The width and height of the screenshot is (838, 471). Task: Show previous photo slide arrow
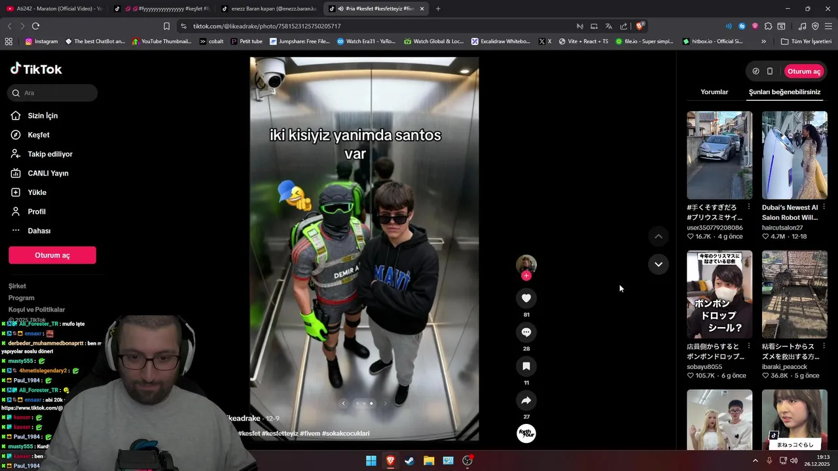343,404
